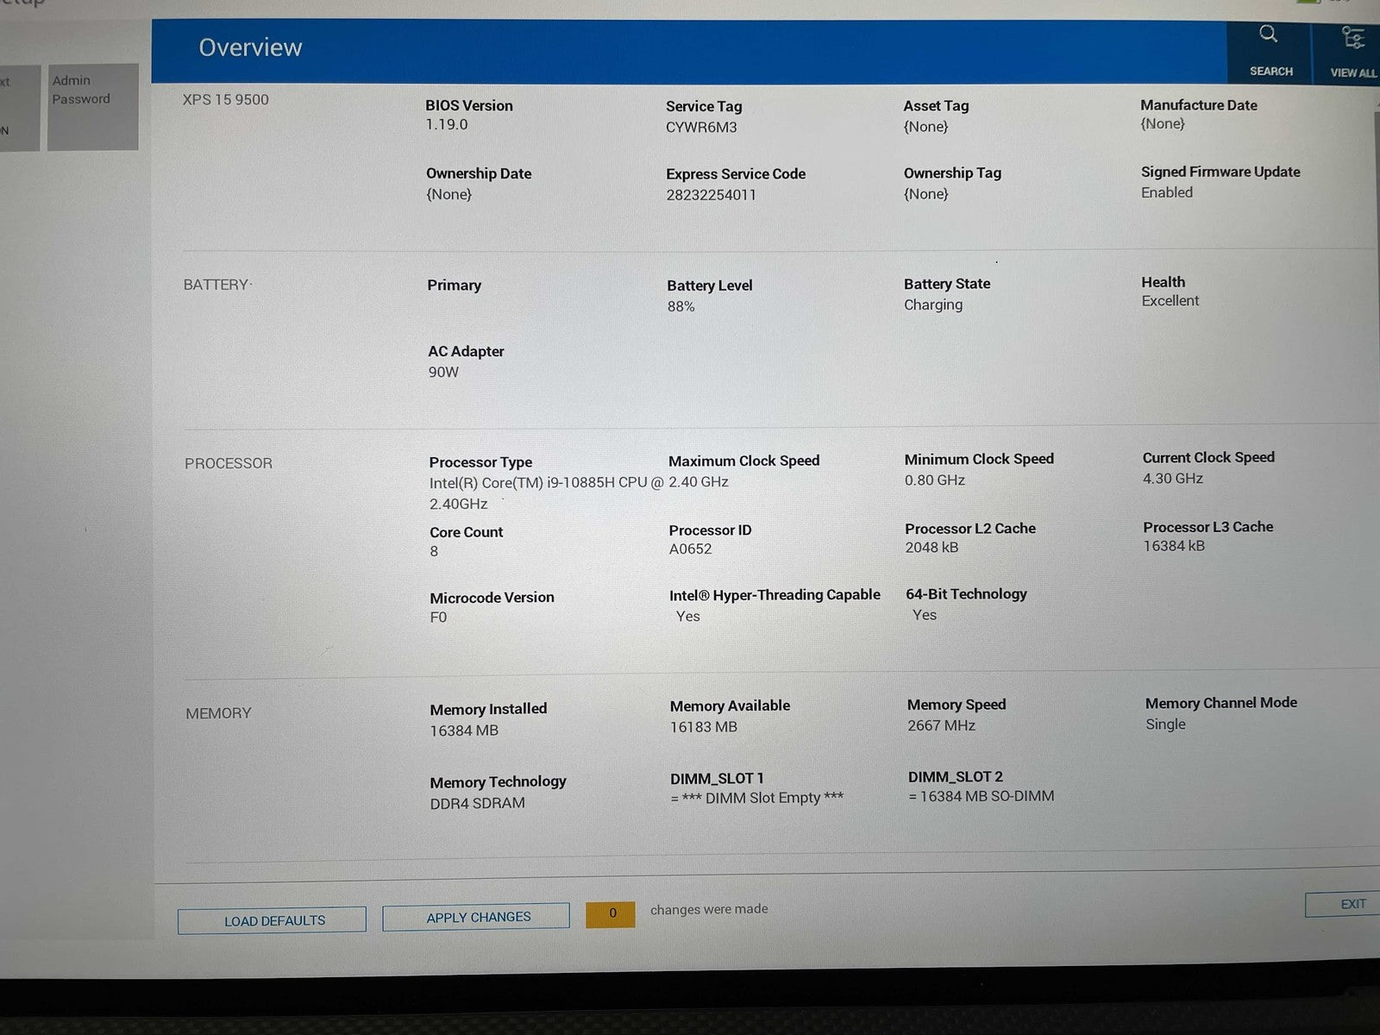Click DIMM_SLOT 2 16384 MB SO-DIMM text
The image size is (1380, 1035).
pyautogui.click(x=982, y=796)
